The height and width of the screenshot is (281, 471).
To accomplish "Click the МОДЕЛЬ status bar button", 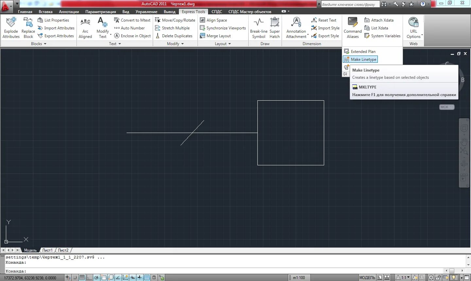I will coord(367,277).
